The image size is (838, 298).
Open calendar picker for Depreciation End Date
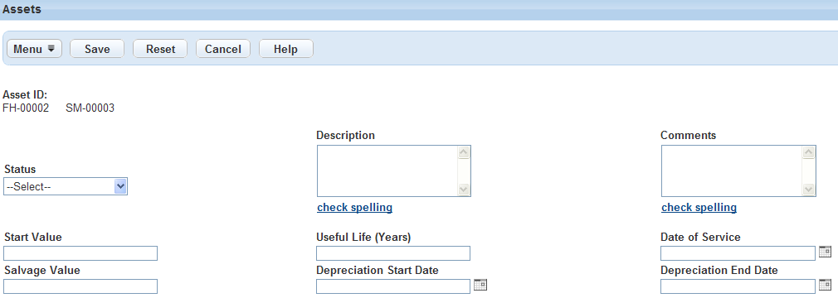tap(826, 285)
